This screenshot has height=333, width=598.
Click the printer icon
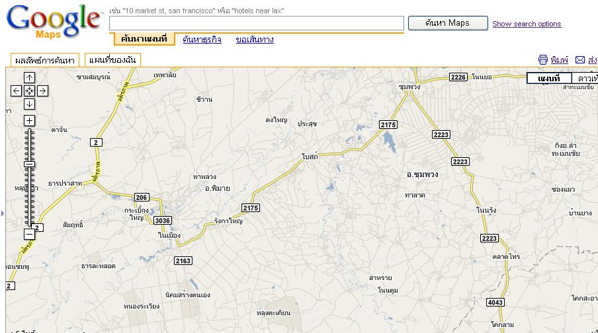(542, 60)
